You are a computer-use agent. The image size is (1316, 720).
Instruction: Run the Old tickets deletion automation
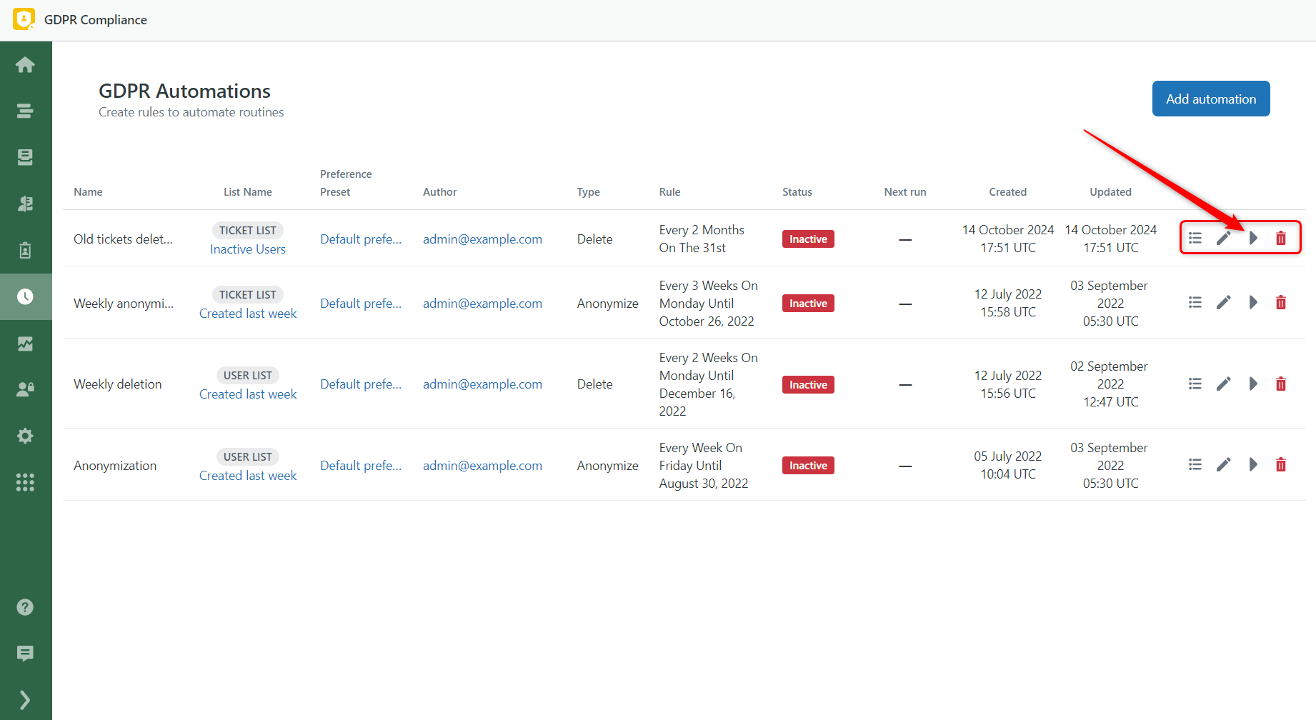click(x=1253, y=238)
